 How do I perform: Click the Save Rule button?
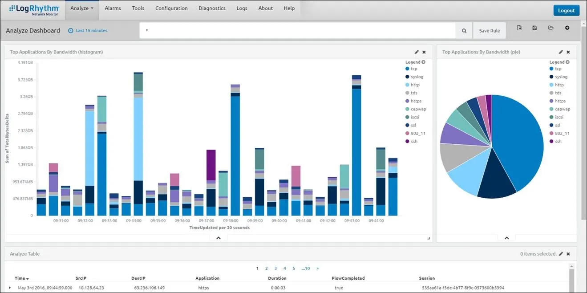(489, 30)
